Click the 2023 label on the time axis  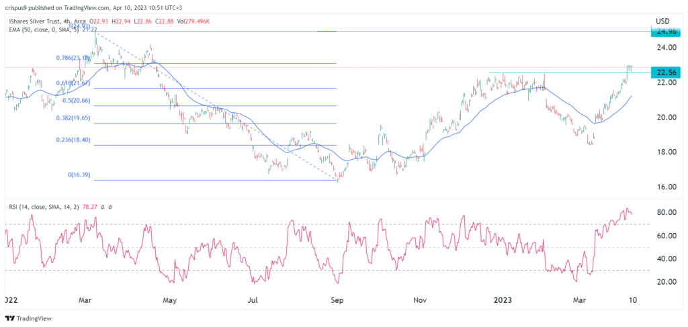coord(503,301)
